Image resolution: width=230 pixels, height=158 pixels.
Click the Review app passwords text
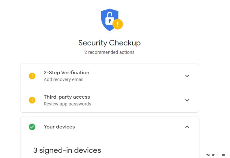point(67,104)
